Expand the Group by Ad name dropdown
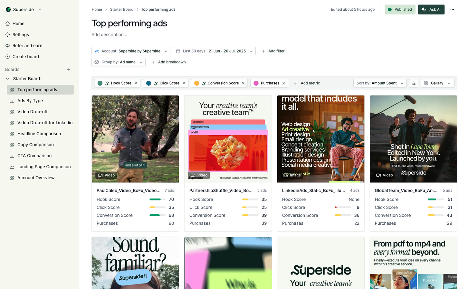This screenshot has height=289, width=469. coord(119,62)
